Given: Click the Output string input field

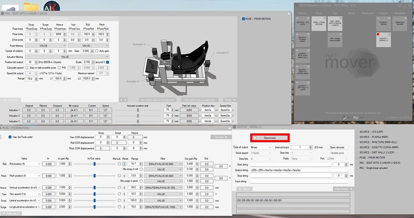Looking at the screenshot, I should click(299, 170).
